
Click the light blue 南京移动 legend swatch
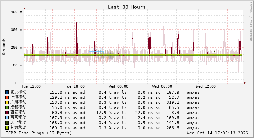pyautogui.click(x=7, y=118)
